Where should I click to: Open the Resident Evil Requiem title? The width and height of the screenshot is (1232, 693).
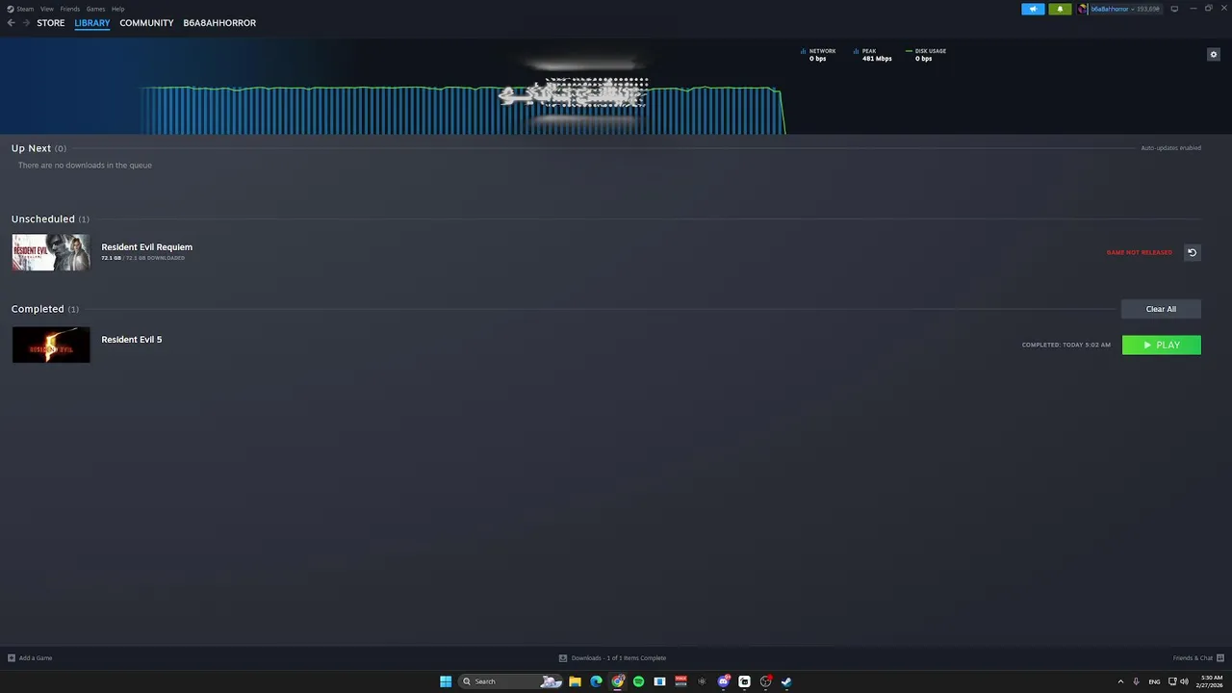click(146, 247)
